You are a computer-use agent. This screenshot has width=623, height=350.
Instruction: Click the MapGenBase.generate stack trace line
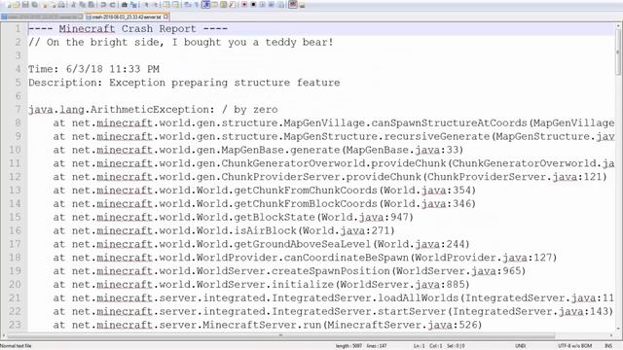(x=258, y=150)
